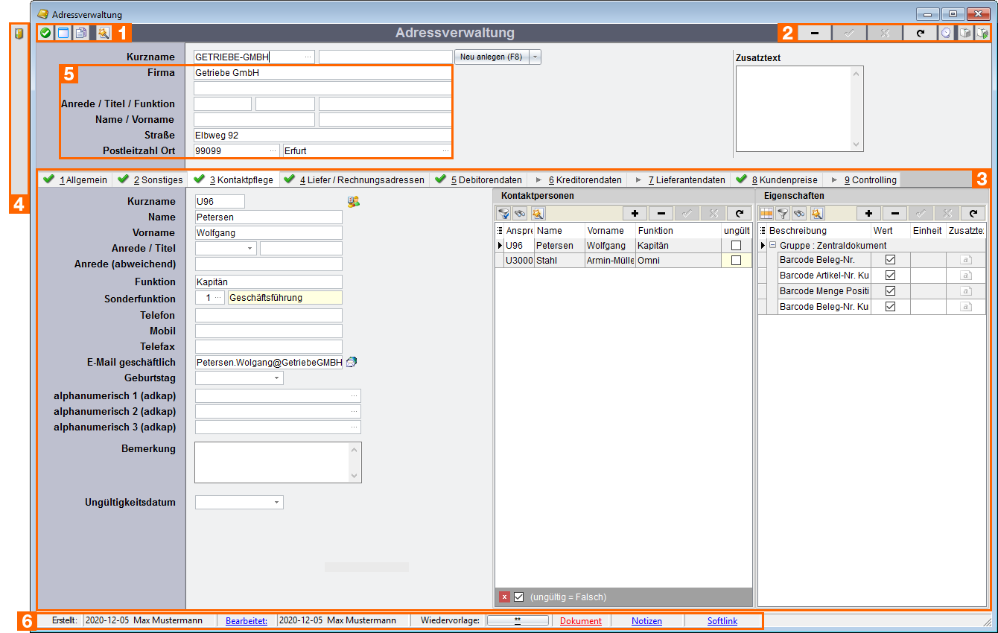
Task: Click the email icon beside E-Mail geschäftlich
Action: coord(352,362)
